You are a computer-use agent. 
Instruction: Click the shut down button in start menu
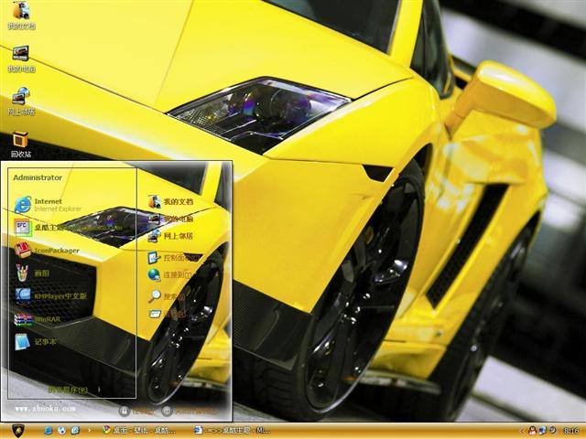(190, 411)
